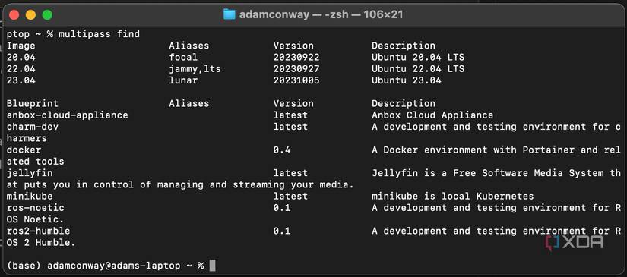Click the ros2-humble version '0.1'
This screenshot has width=627, height=277.
(x=282, y=231)
